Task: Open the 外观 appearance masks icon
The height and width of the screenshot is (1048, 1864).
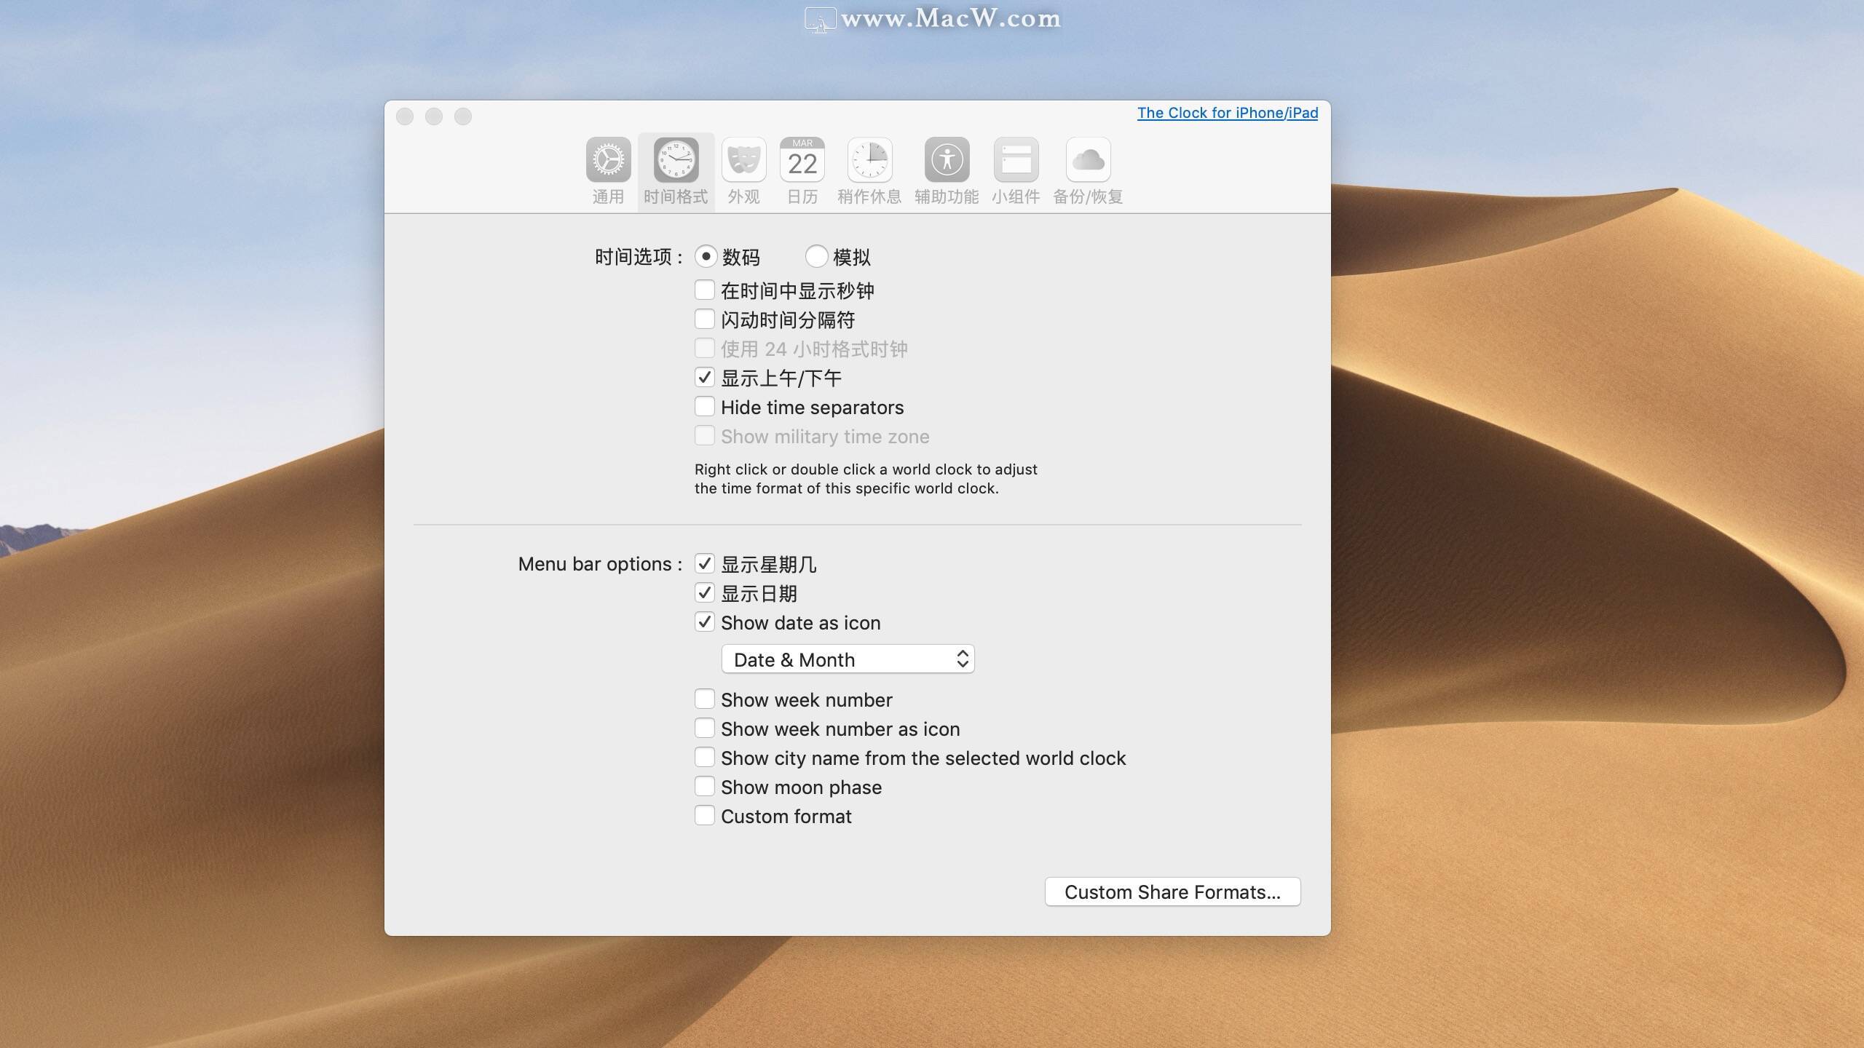Action: [743, 160]
